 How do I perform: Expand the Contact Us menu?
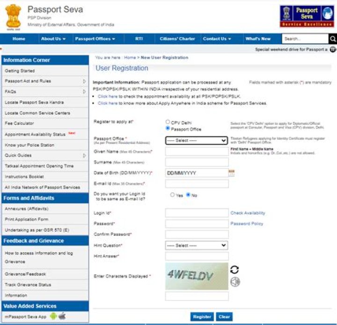pyautogui.click(x=217, y=39)
